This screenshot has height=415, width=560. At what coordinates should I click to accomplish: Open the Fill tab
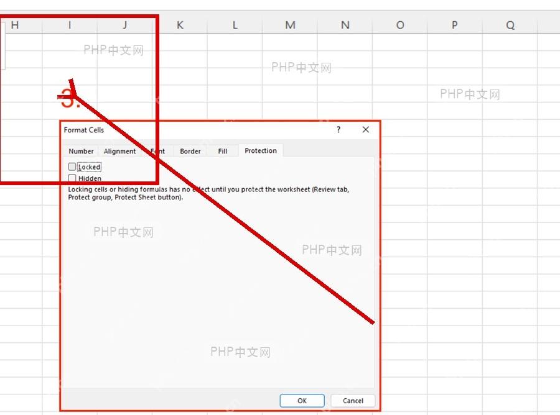pos(223,151)
